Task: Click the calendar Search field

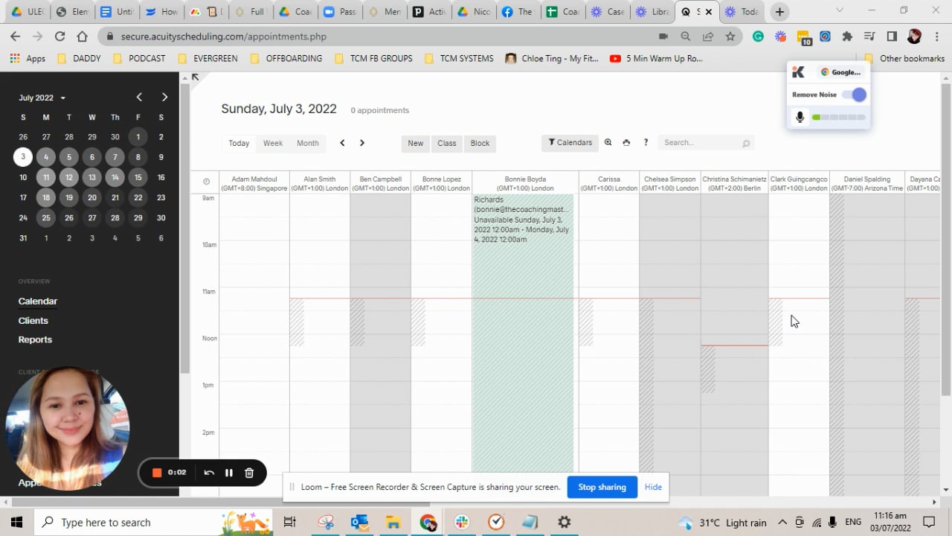Action: 707,143
